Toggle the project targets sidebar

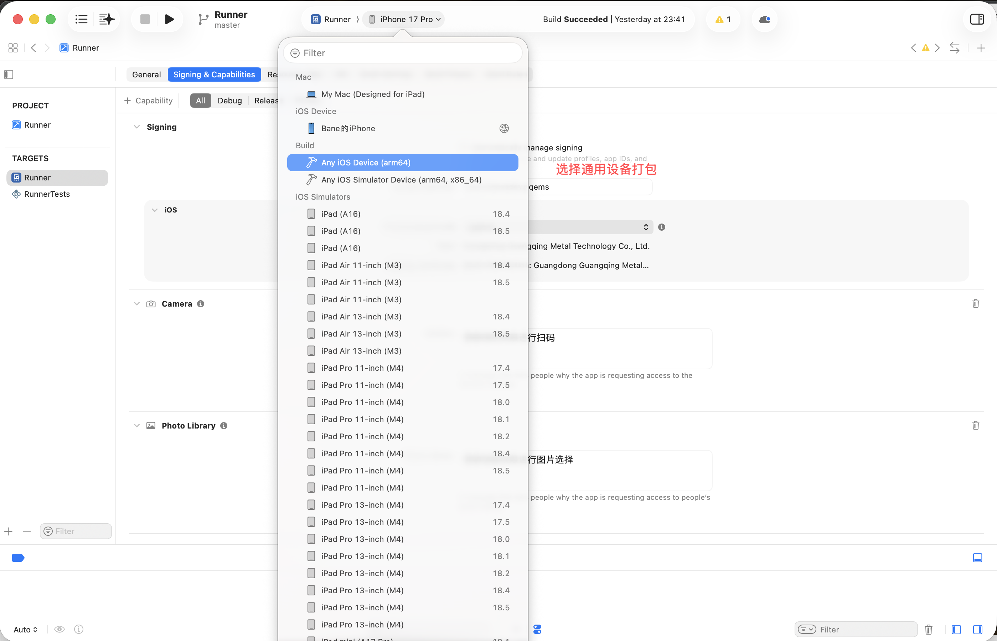click(9, 75)
